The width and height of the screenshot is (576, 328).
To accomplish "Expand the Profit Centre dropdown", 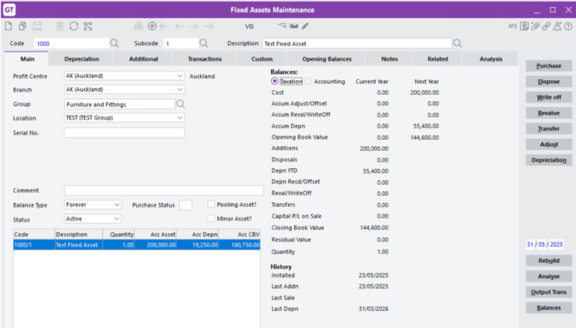I will pyautogui.click(x=180, y=76).
